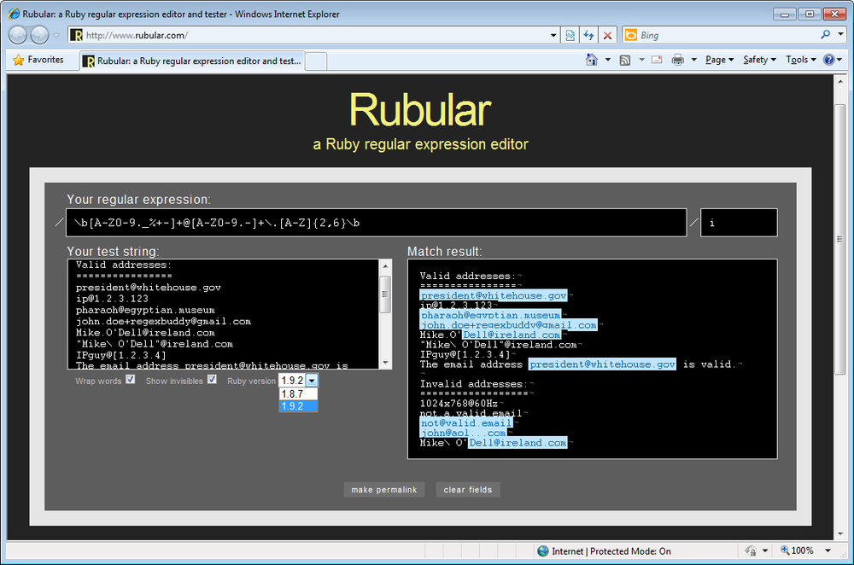
Task: Expand the address bar history dropdown
Action: tap(553, 35)
